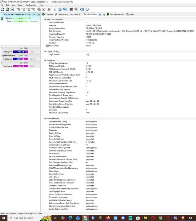Click the Refresh circular arrows toolbar icon
Viewport: 196px width, 221px height.
(3, 9)
